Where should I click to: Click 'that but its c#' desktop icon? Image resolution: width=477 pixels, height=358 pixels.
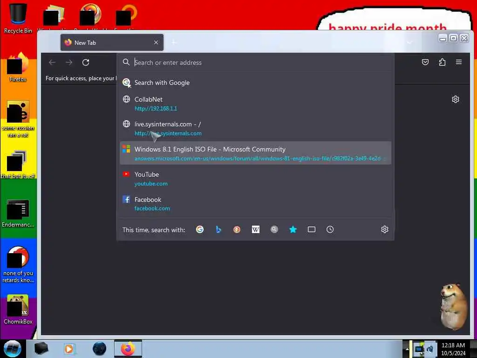(x=18, y=165)
